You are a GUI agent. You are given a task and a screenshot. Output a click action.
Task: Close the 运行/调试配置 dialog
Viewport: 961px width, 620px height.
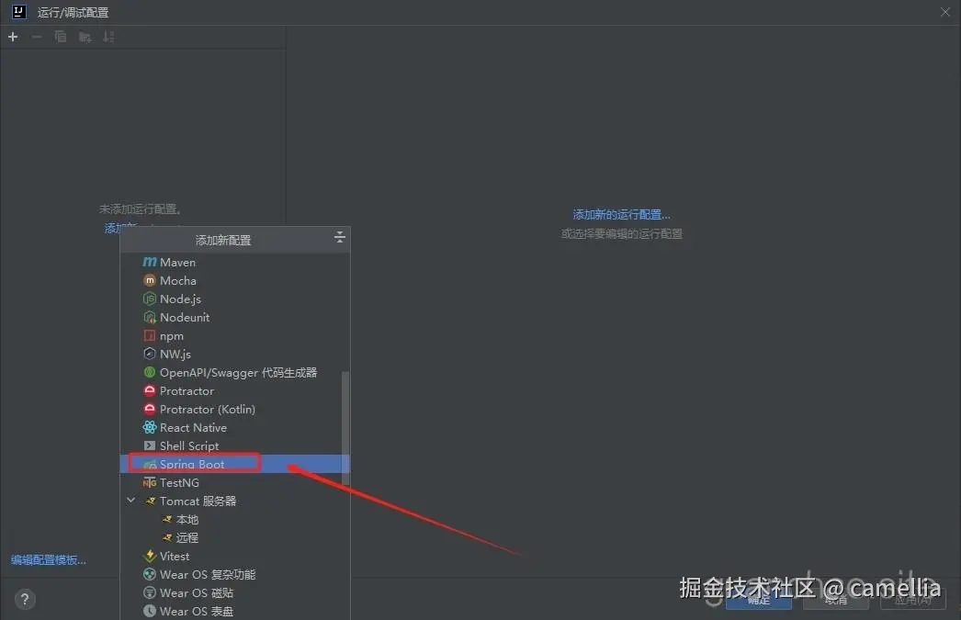945,12
